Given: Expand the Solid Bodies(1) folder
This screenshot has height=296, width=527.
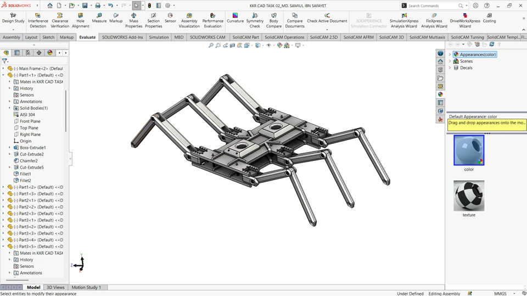Looking at the screenshot, I should (x=9, y=108).
